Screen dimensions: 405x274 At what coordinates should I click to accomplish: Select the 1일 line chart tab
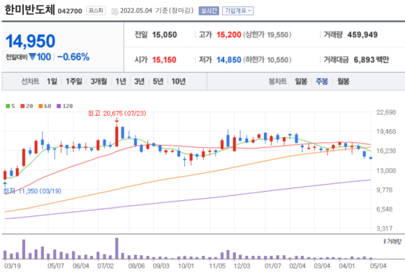[52, 82]
